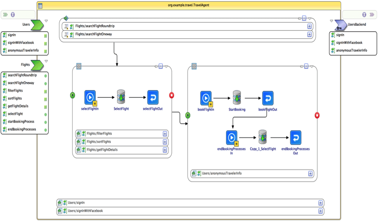Click the Flights green chevron interface icon
The height and width of the screenshot is (222, 378).
pos(37,65)
